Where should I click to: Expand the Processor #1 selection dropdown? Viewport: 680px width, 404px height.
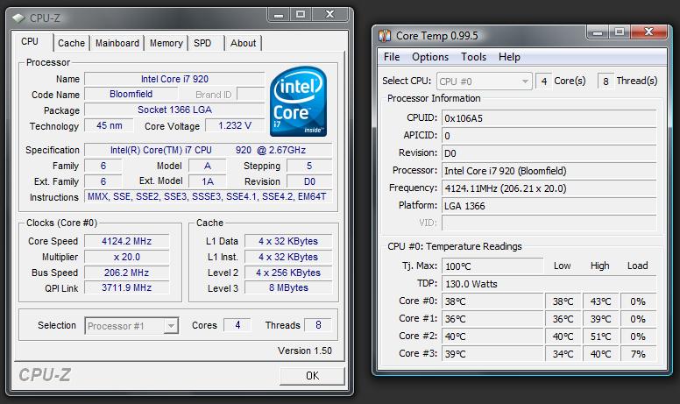pos(171,325)
